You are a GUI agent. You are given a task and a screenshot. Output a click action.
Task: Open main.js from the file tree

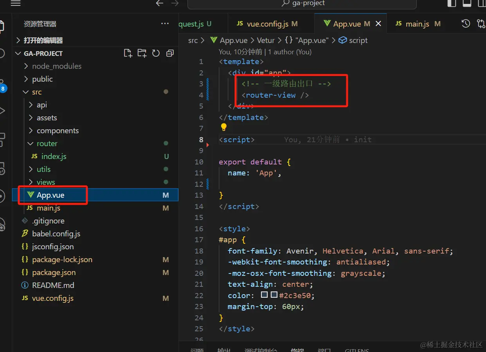click(x=49, y=208)
